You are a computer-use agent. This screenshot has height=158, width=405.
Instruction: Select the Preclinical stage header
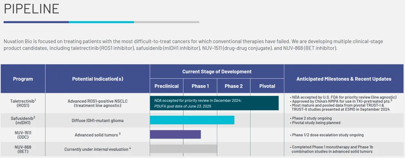coord(166,86)
